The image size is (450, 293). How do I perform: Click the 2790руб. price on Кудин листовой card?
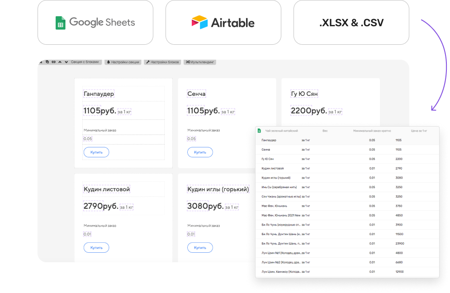[101, 206]
